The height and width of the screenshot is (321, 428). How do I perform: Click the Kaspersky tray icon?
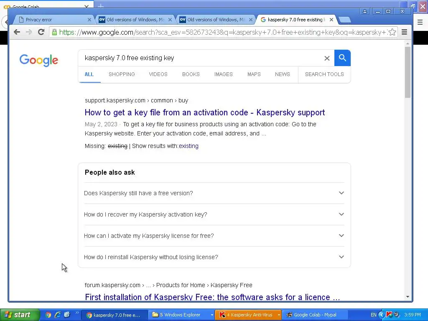point(389,315)
